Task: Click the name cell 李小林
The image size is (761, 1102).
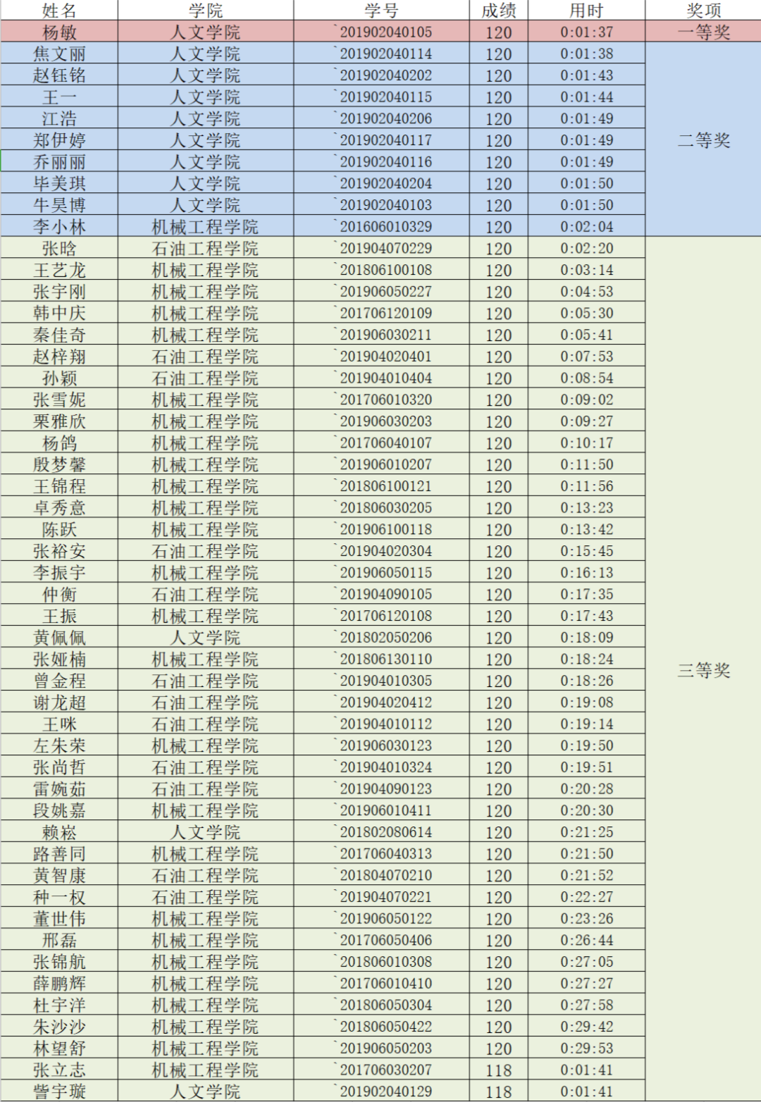Action: pyautogui.click(x=59, y=227)
